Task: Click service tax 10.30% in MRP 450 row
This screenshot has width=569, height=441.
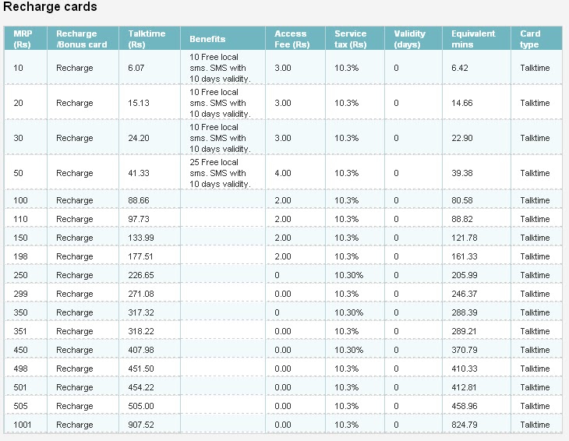Action: click(x=348, y=350)
